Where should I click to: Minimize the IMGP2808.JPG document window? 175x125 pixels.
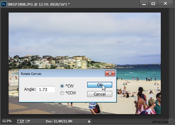[144, 4]
